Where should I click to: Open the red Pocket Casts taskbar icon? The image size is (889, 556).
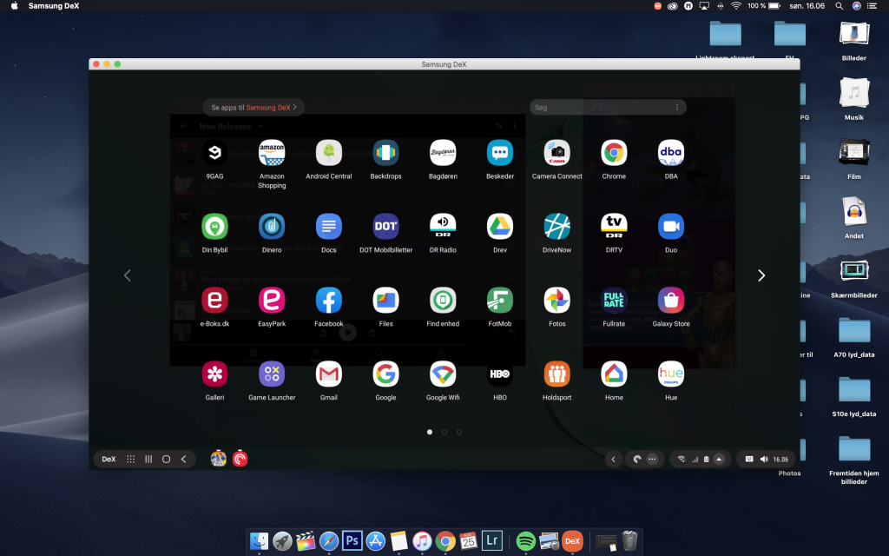click(x=240, y=459)
